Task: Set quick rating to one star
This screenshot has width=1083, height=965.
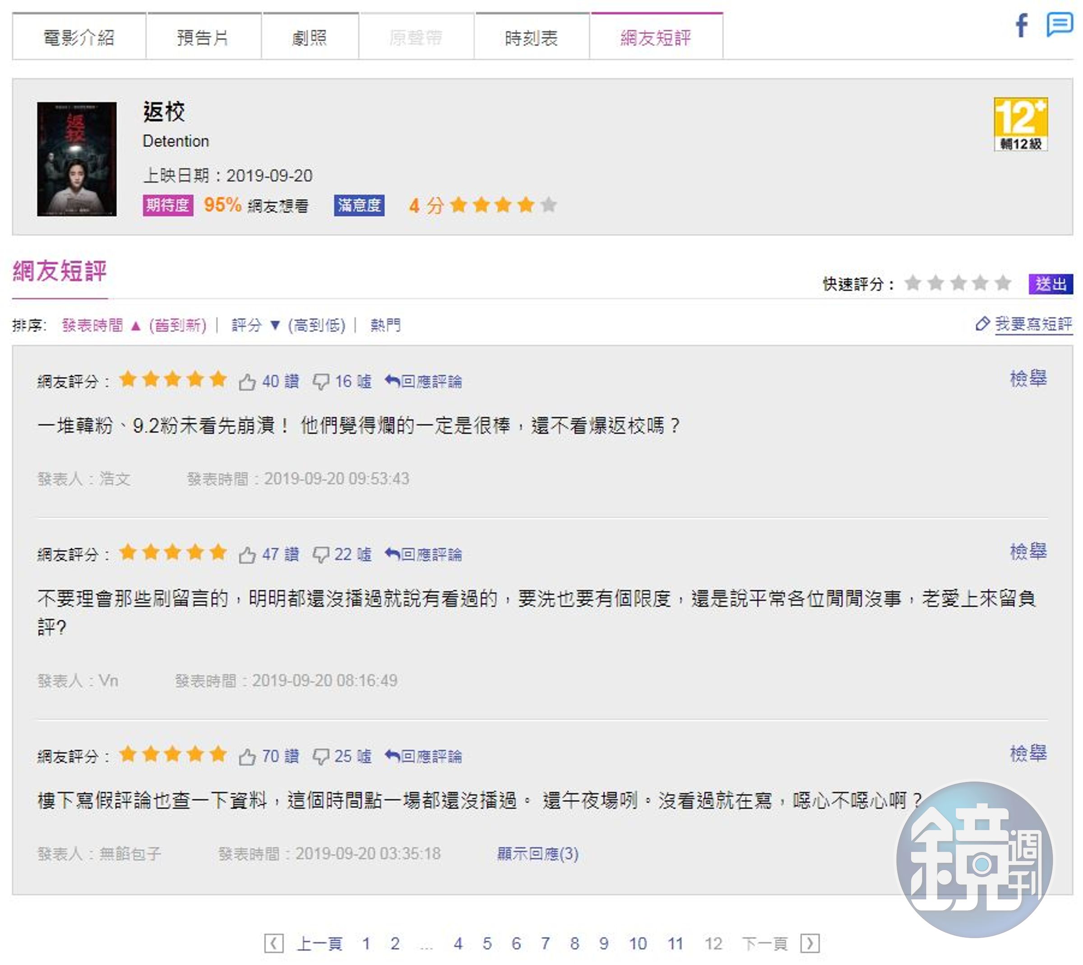Action: [x=912, y=283]
